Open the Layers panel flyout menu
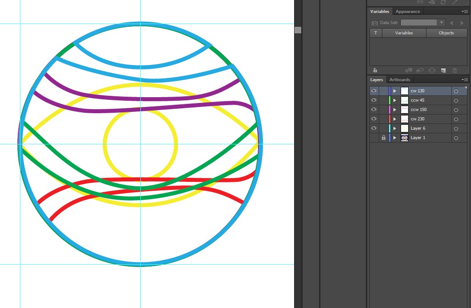The image size is (471, 308). pos(465,79)
